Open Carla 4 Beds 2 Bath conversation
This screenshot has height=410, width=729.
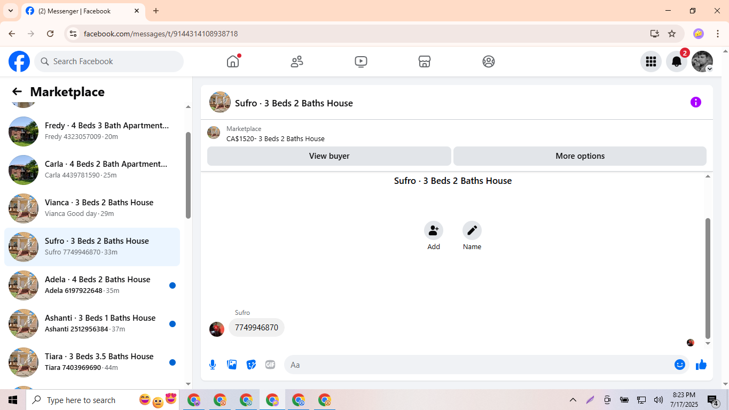click(x=92, y=170)
